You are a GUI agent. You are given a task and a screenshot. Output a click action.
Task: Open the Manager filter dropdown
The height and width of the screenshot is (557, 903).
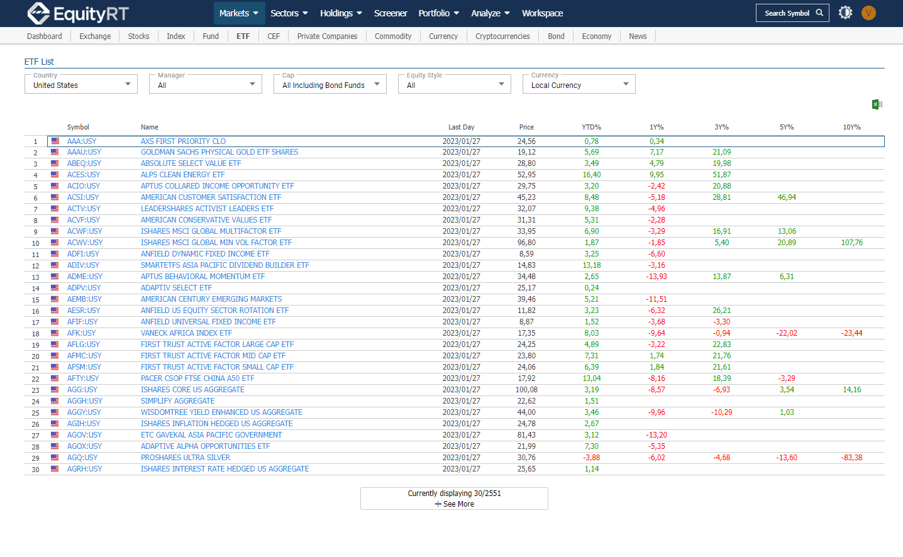tap(206, 84)
